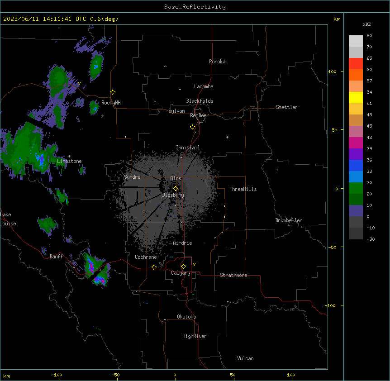The height and width of the screenshot is (381, 390).
Task: Pick the blue legend swatch between 36 and 33
Action: pyautogui.click(x=356, y=165)
